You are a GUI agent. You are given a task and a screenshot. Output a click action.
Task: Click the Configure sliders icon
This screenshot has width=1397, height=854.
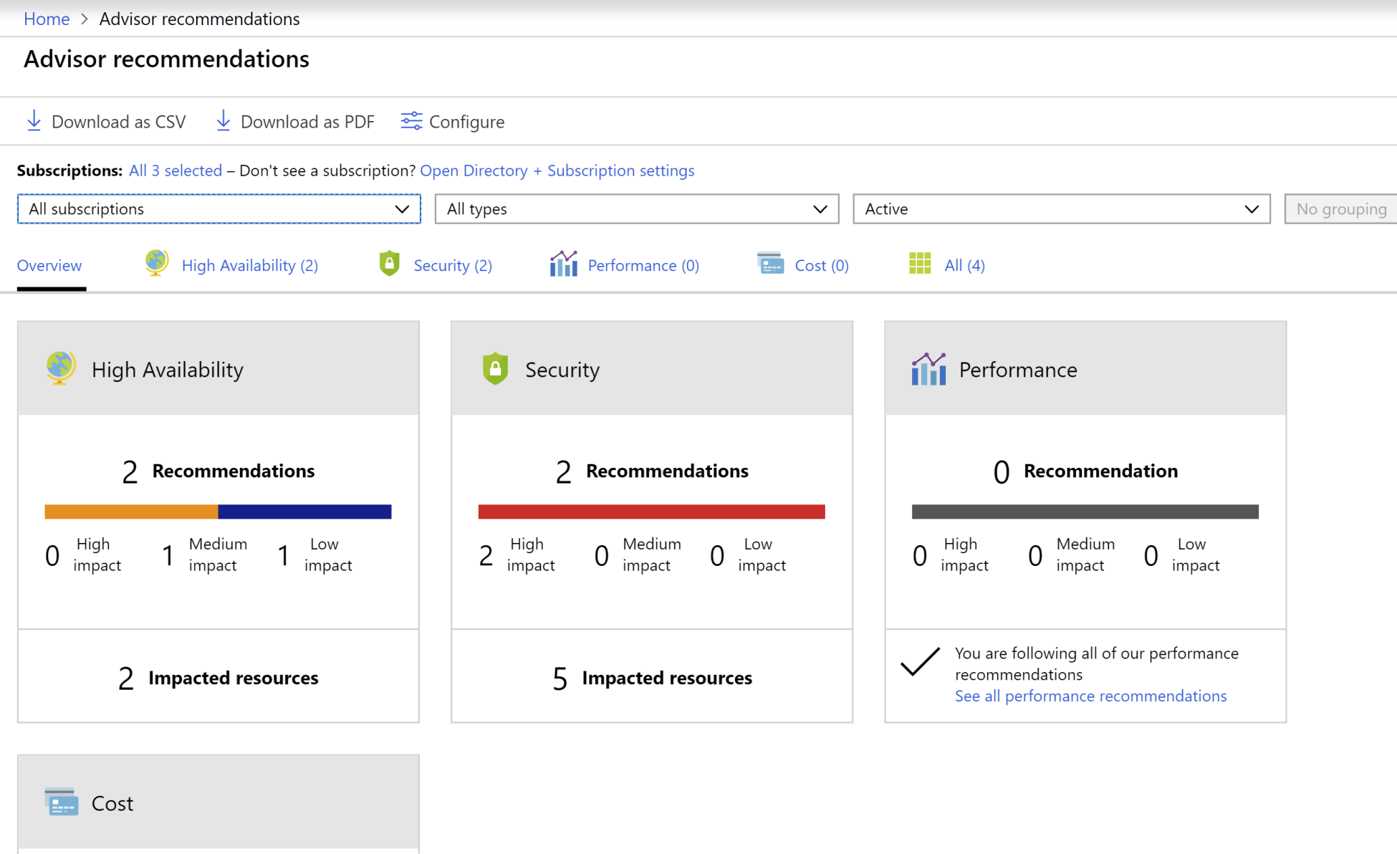pos(411,121)
